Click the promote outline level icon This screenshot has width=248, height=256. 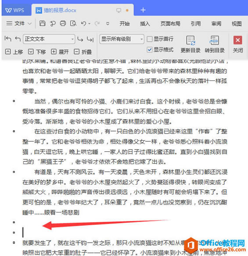(x=18, y=39)
